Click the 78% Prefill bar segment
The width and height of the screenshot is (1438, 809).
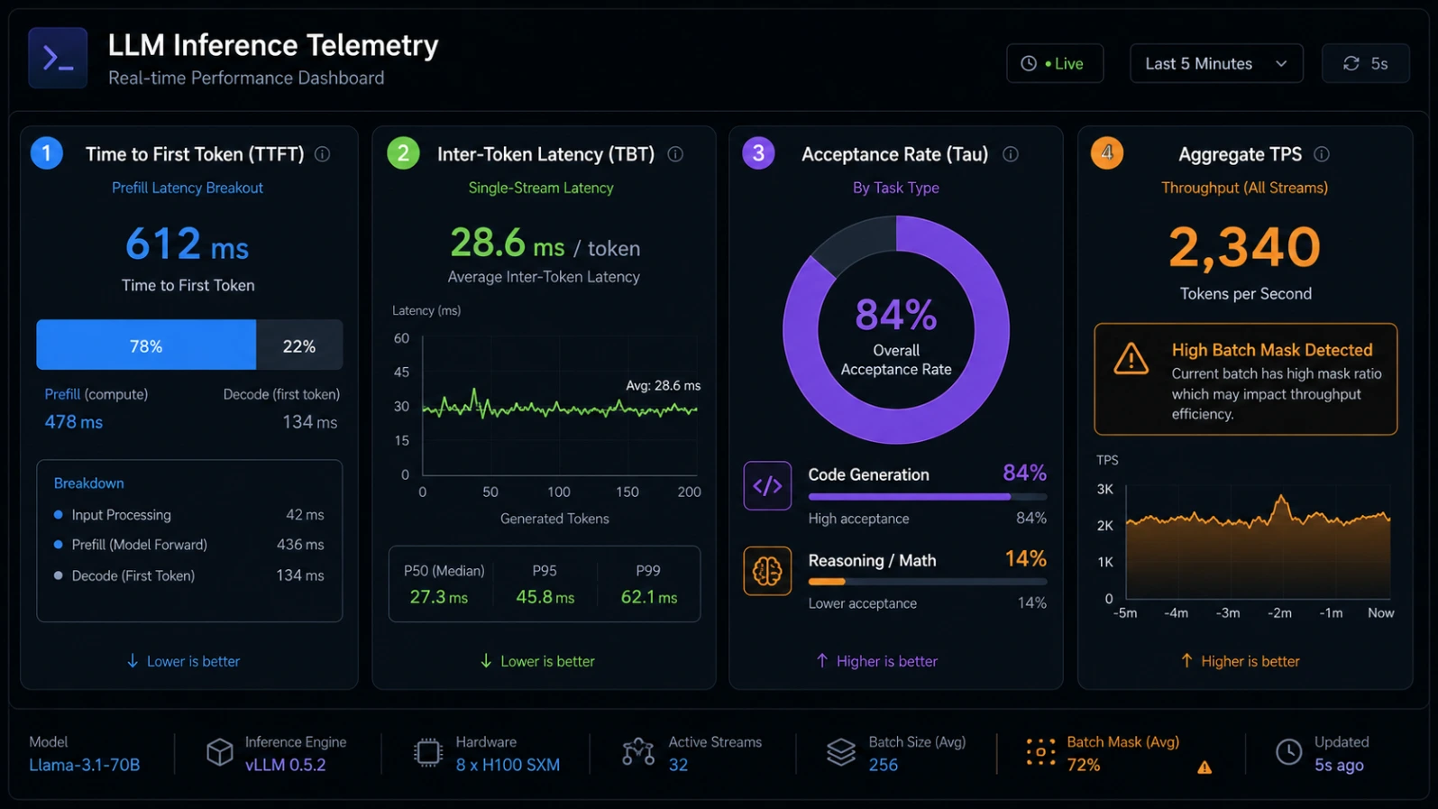click(x=146, y=345)
